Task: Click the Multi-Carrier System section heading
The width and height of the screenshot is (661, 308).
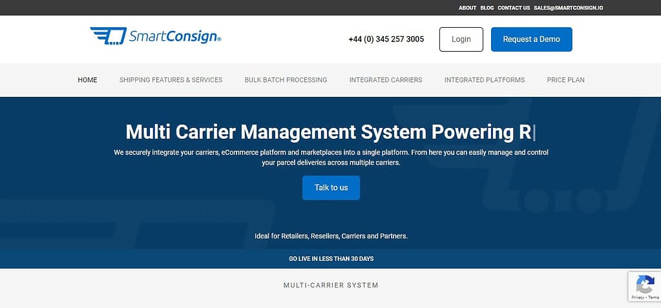Action: point(331,285)
